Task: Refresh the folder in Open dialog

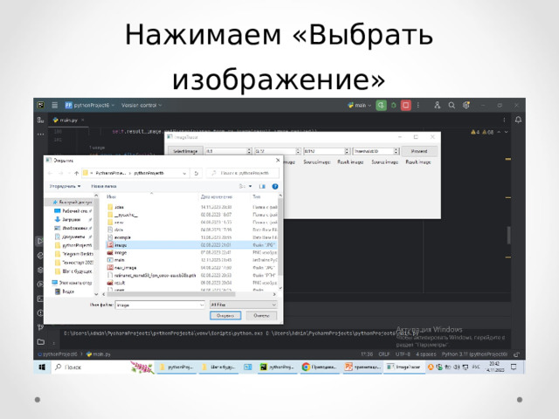Action: [196, 173]
